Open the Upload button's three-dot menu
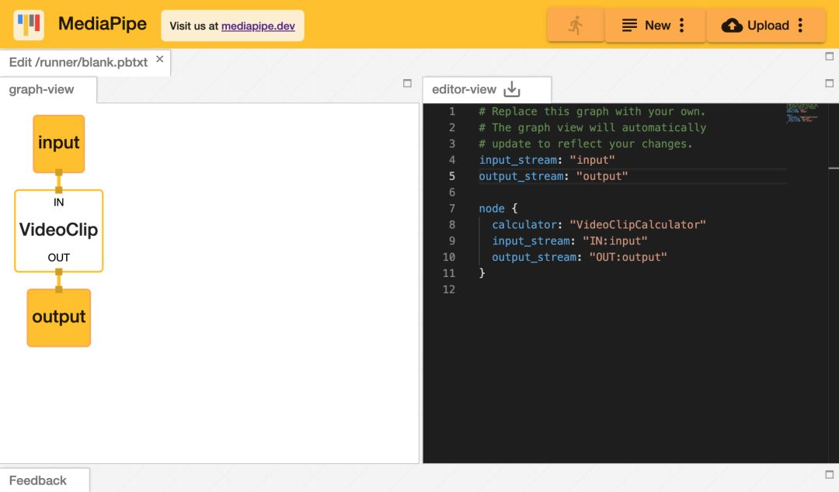839x492 pixels. pos(800,25)
